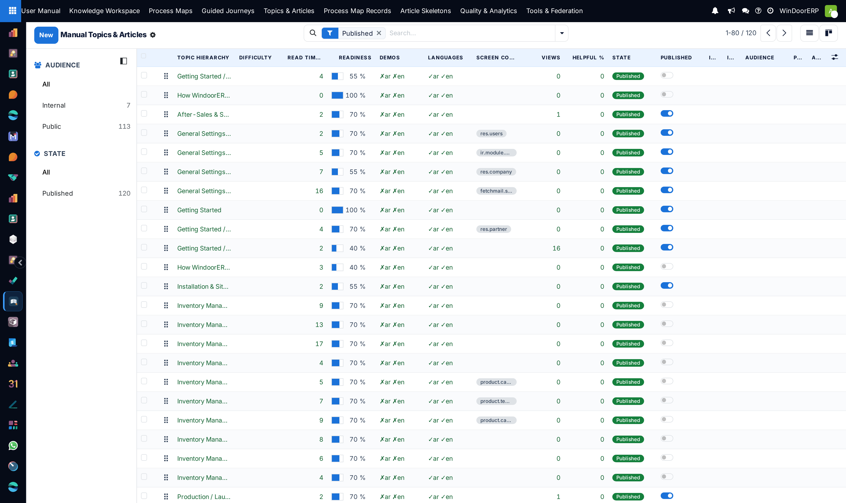Click the user avatar in top bar
Screen dimensions: 846x503
[x=831, y=11]
